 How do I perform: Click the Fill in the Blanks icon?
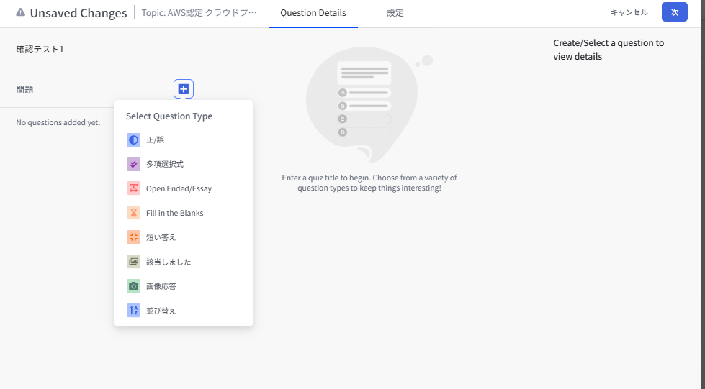[x=133, y=213]
